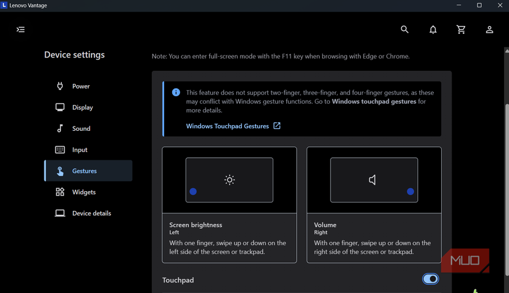The width and height of the screenshot is (509, 293).
Task: Click the Device settings heading
Action: (x=74, y=54)
